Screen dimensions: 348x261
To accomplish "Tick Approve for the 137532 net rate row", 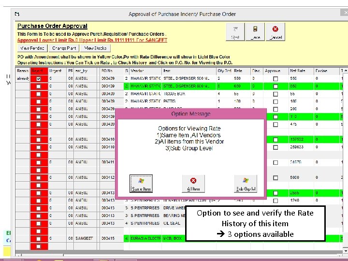I will point(275,140).
